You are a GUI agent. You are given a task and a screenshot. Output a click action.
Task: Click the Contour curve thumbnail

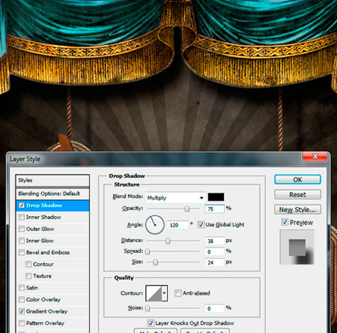pos(154,293)
